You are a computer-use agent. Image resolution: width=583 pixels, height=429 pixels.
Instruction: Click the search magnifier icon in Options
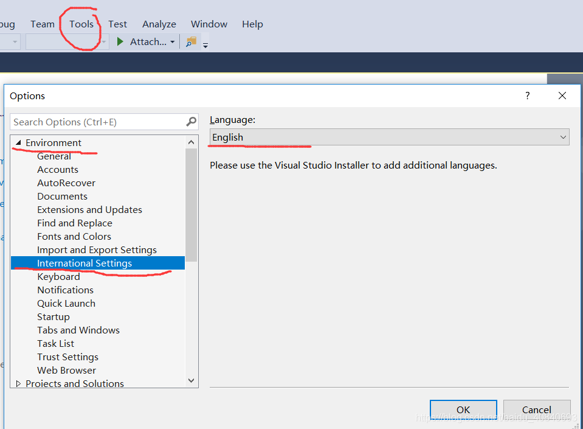pos(191,122)
